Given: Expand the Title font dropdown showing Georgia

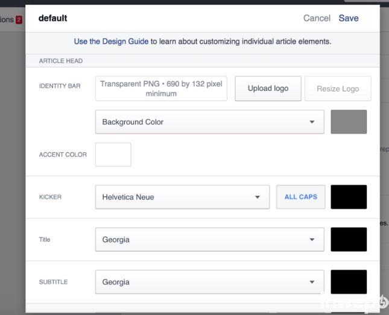Looking at the screenshot, I should (209, 240).
